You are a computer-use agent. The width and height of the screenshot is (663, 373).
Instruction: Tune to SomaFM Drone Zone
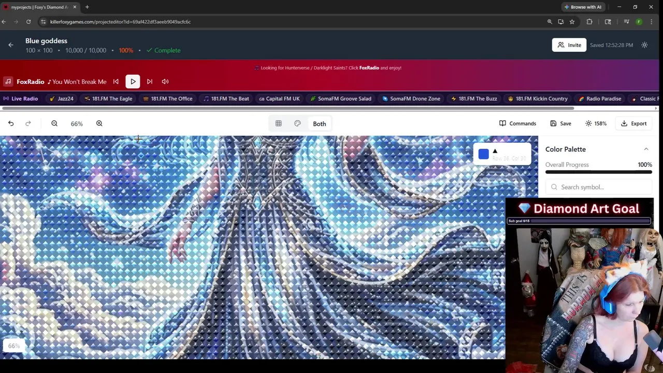pos(411,98)
